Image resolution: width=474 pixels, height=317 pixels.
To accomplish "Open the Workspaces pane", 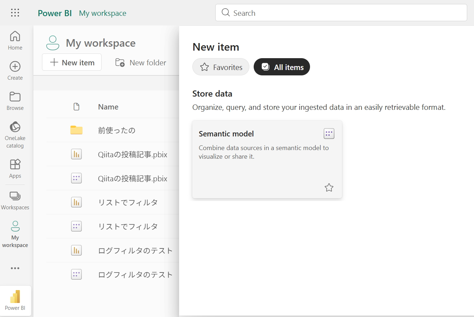I will click(x=15, y=200).
